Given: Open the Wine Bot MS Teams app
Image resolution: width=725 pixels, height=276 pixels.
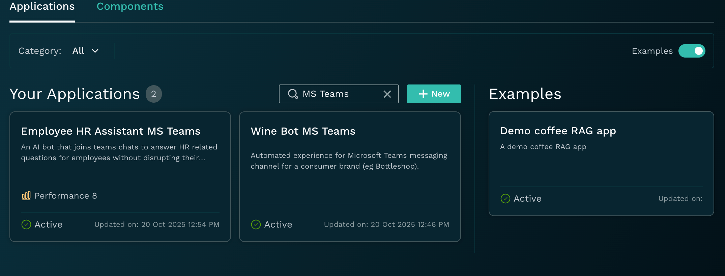Looking at the screenshot, I should 303,131.
